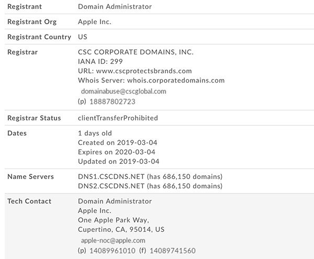Click the "Updated on 2019-03-04" date
314x259 pixels.
pos(118,161)
